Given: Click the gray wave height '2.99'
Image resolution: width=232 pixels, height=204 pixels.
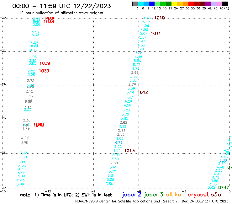Looking at the screenshot, I should tap(135, 72).
